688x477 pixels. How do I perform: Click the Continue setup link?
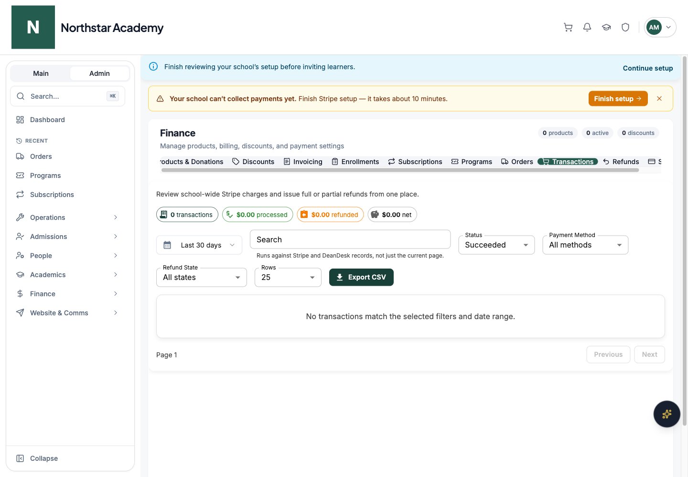[648, 68]
